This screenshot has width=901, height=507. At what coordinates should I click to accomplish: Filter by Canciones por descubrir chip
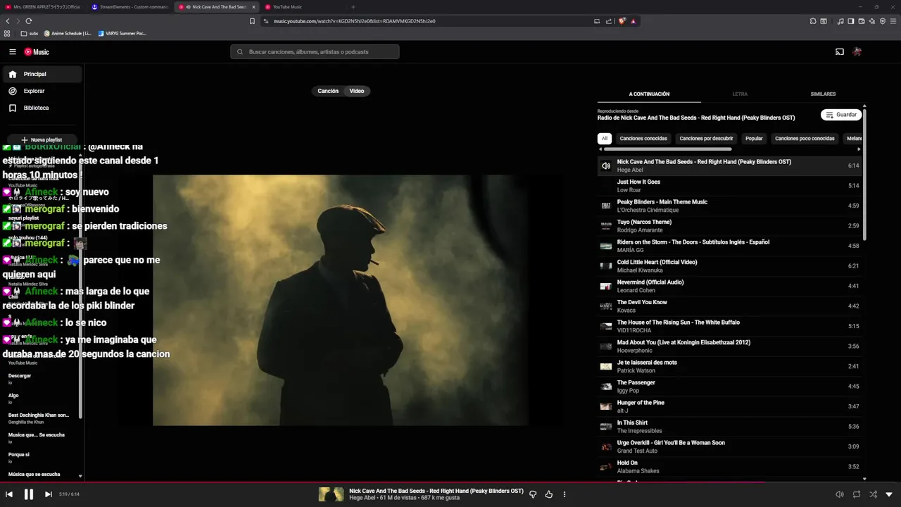pos(706,139)
